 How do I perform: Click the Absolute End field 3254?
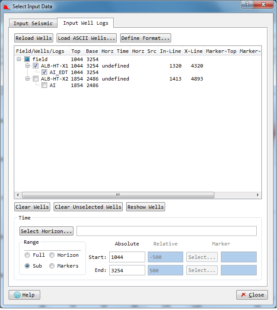click(127, 270)
